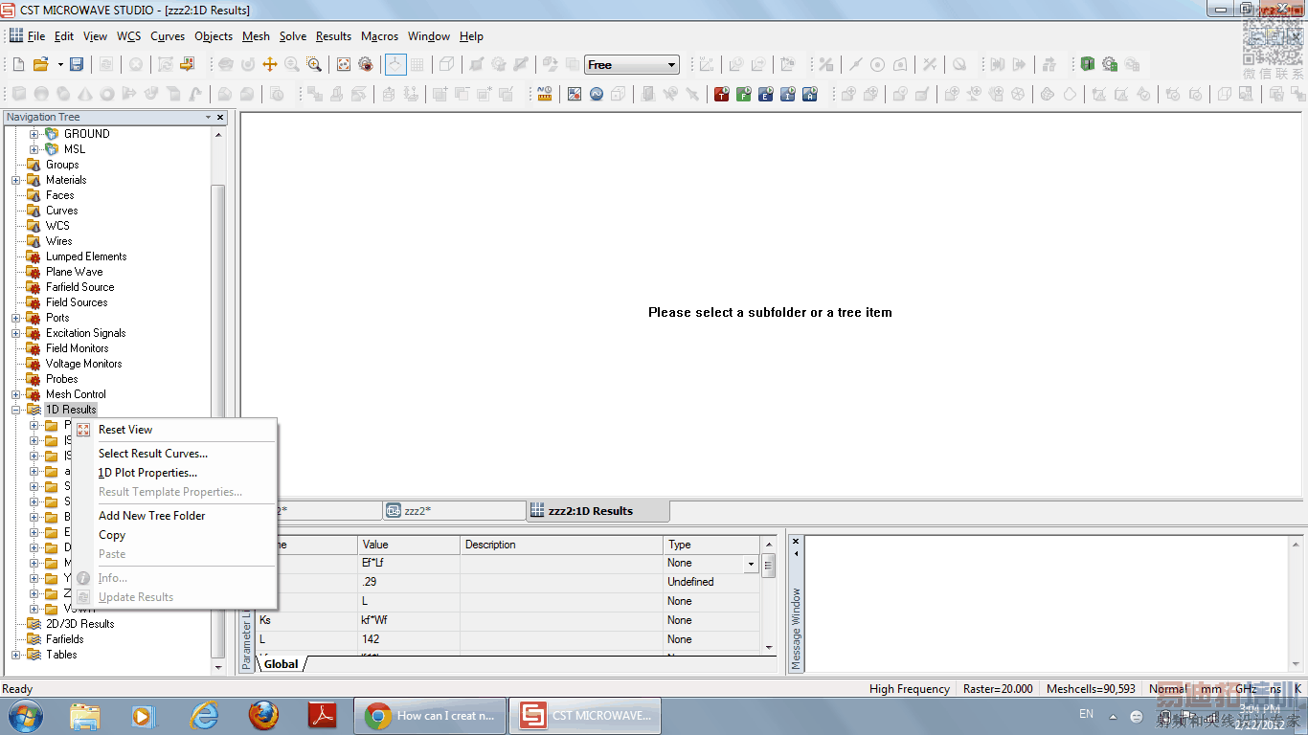The image size is (1308, 735).
Task: Open the frequency range wave icon
Action: [x=597, y=94]
